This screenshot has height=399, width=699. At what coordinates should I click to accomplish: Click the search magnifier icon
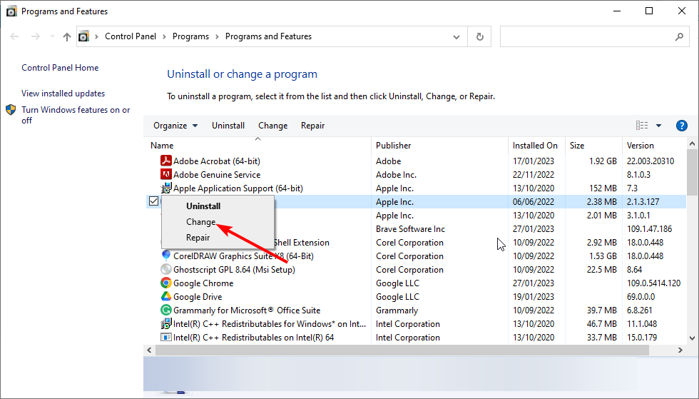coord(679,36)
